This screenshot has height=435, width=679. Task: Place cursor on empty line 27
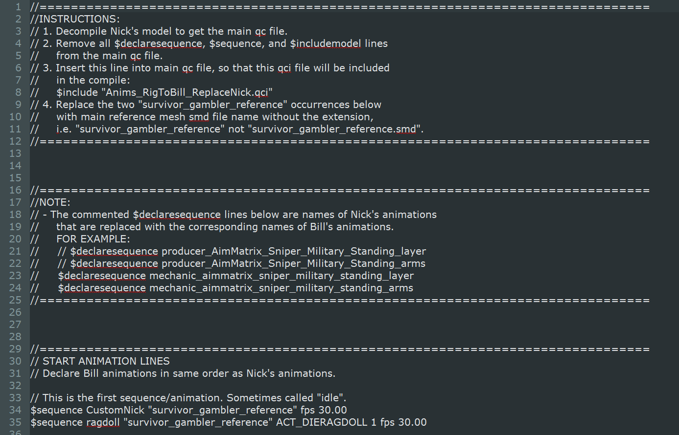tap(196, 325)
